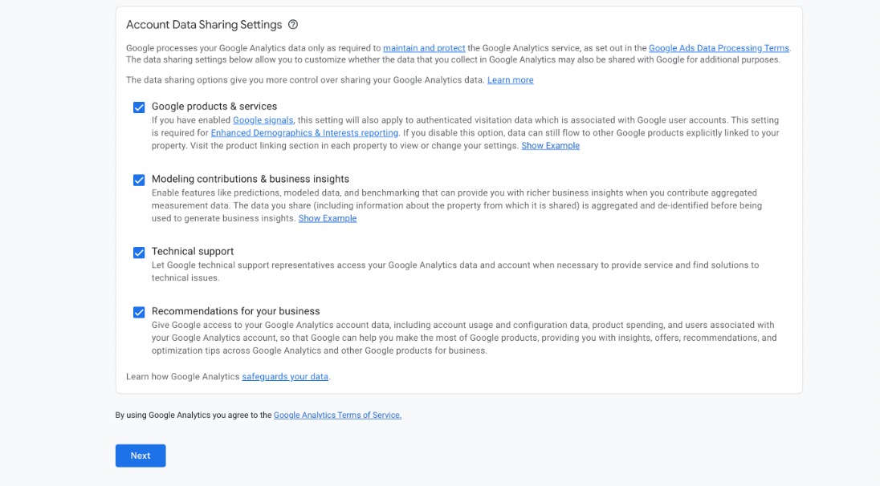
Task: Select the 'Account Data Sharing Settings' heading
Action: (204, 25)
